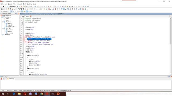Select pwm.asm under List Files
Image resolution: width=172 pixels, height=96 pixels.
pos(10,30)
